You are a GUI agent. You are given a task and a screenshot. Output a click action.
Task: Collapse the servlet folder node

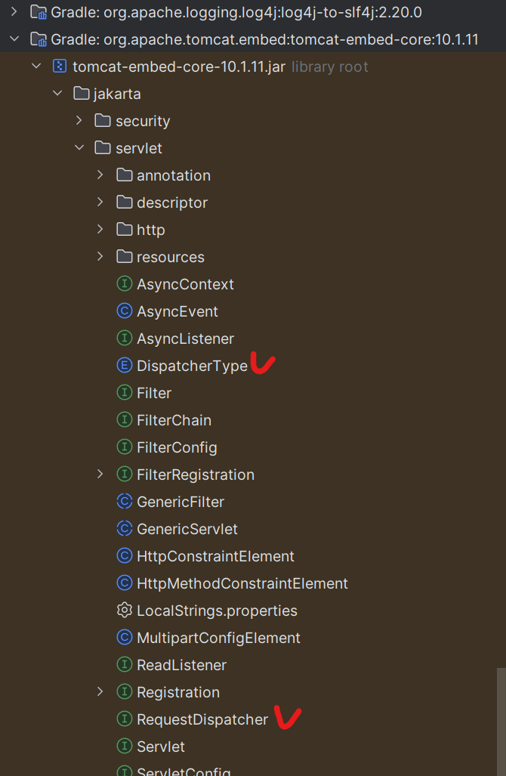point(79,148)
